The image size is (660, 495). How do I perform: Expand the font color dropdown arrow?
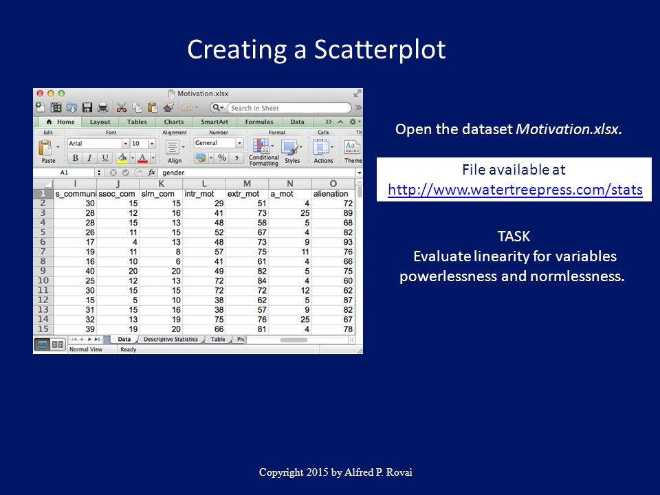[153, 158]
